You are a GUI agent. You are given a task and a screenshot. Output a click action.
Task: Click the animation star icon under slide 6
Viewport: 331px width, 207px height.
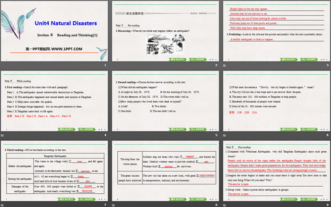point(225,135)
